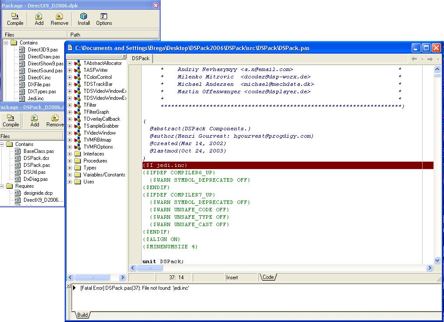Click Add in the DirectX9_D2006 package toolbar

click(39, 19)
